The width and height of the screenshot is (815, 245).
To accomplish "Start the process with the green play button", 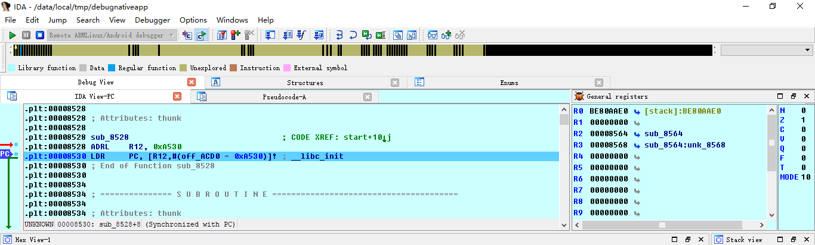I will tap(12, 35).
